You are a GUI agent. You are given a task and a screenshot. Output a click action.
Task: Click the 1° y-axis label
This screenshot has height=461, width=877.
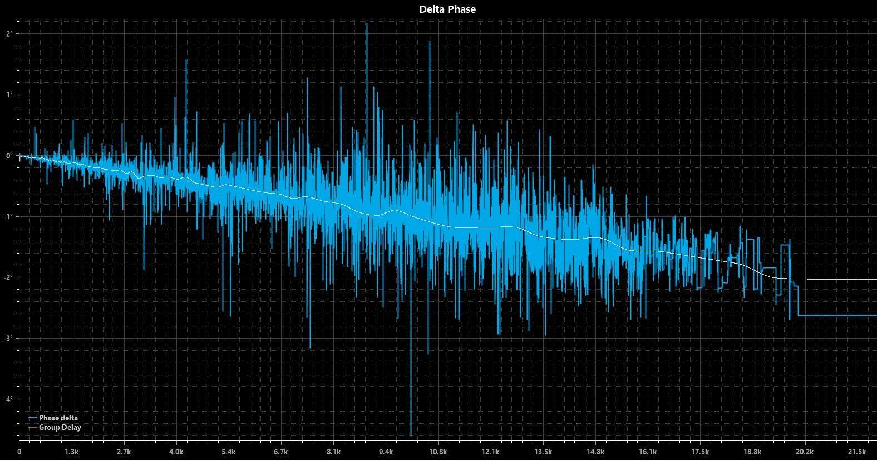9,95
